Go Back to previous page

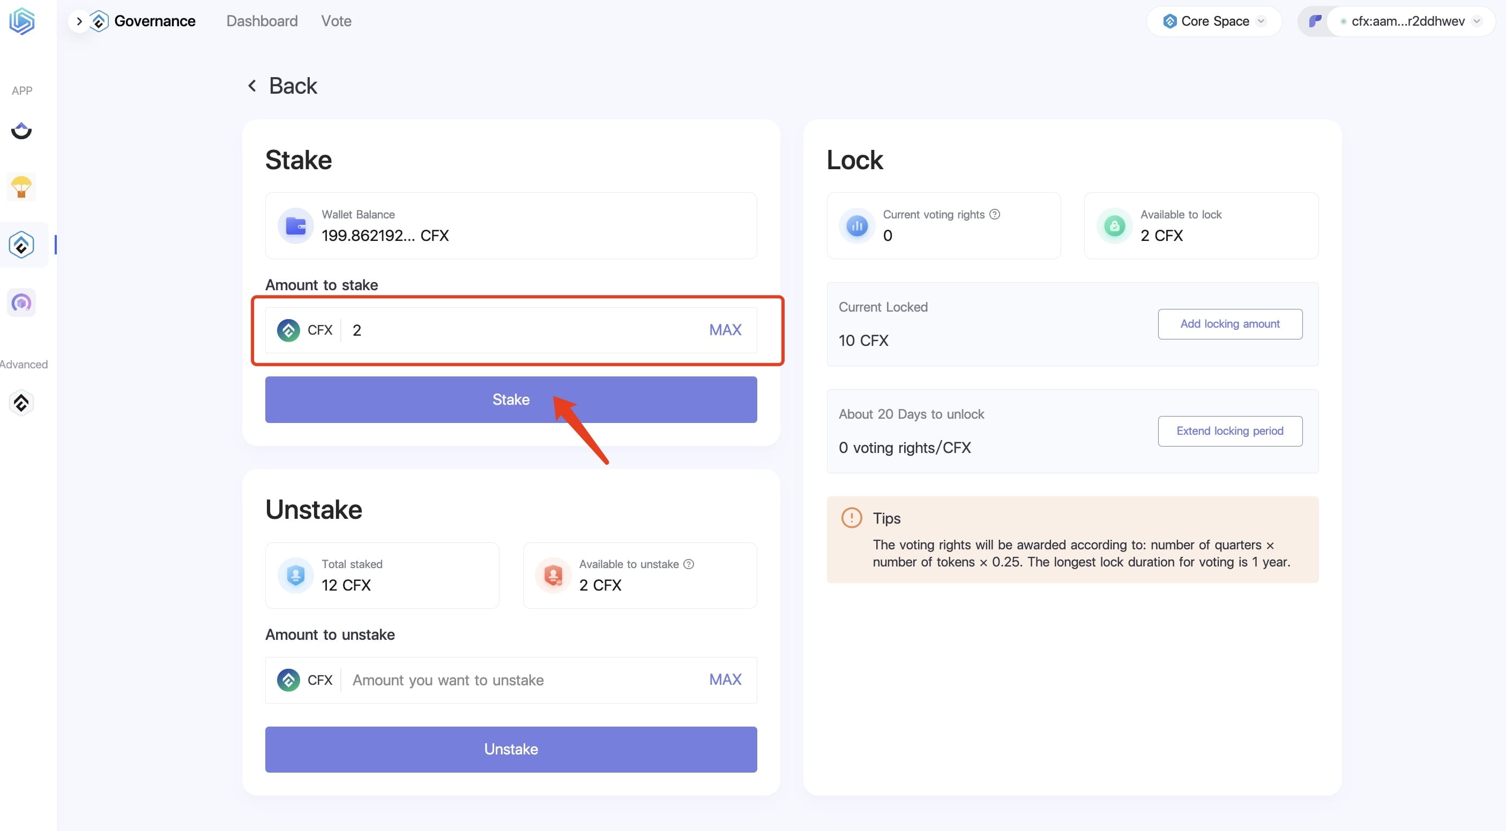(283, 86)
